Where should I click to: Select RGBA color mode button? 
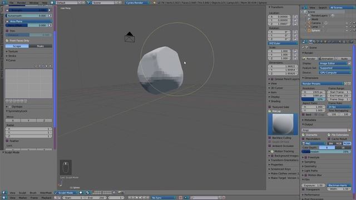coord(347,143)
